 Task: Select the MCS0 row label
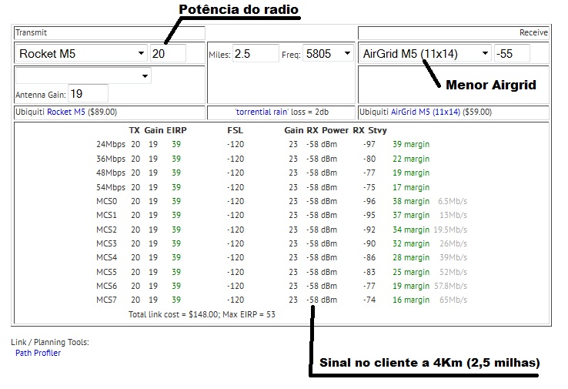coord(106,201)
